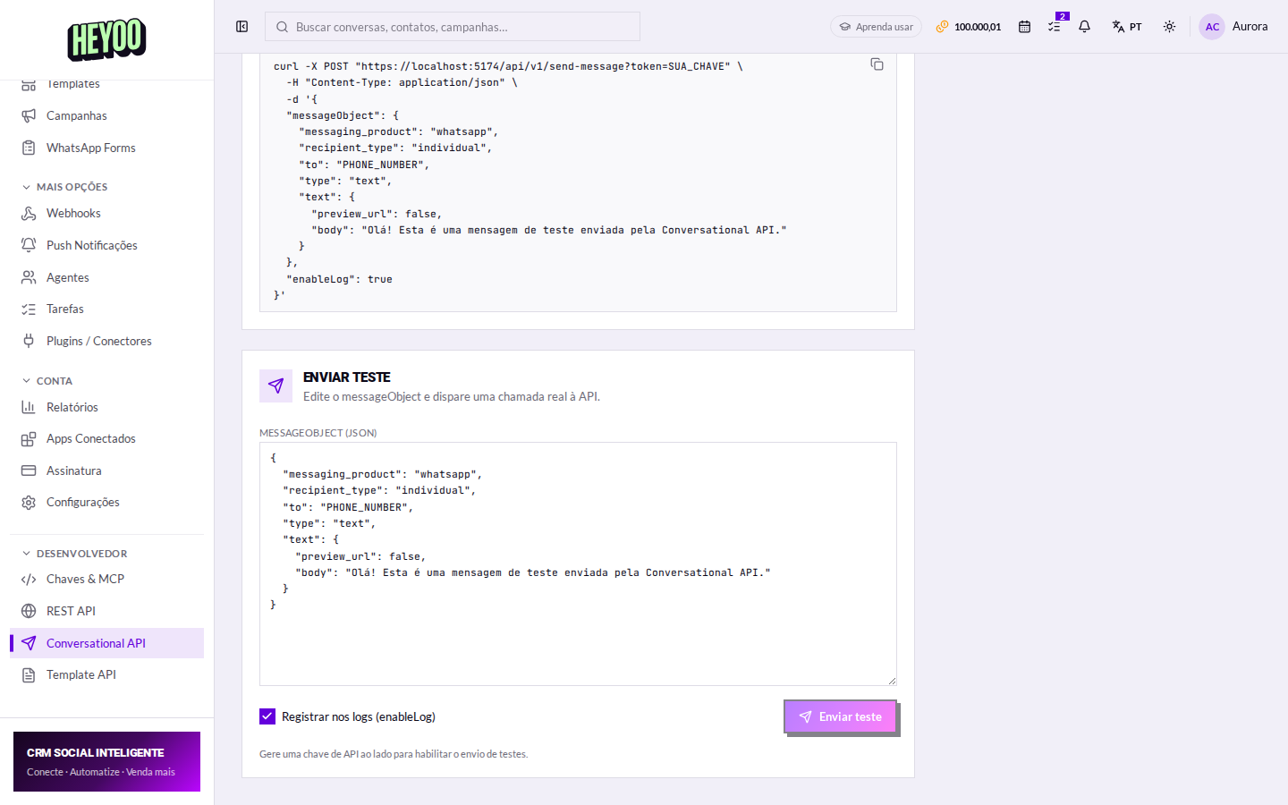Click the Configurações gear icon
1288x805 pixels.
coord(29,502)
